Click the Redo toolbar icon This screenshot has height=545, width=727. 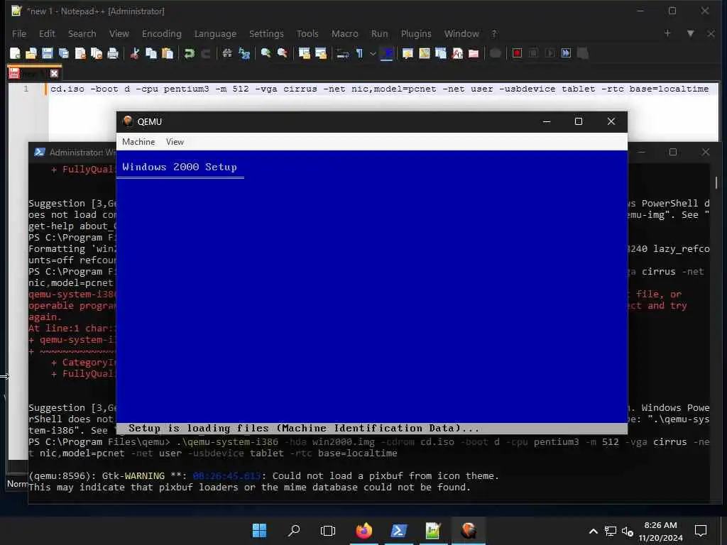coord(205,53)
